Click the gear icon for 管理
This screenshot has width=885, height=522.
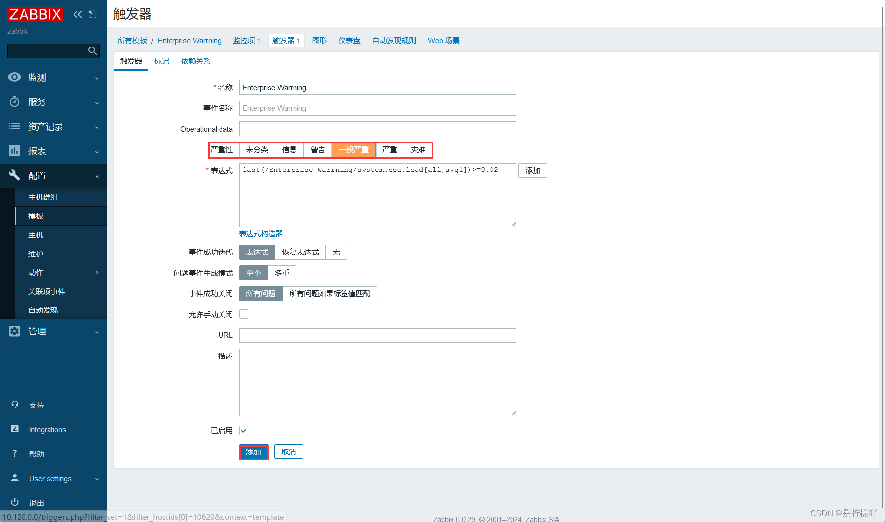coord(15,331)
